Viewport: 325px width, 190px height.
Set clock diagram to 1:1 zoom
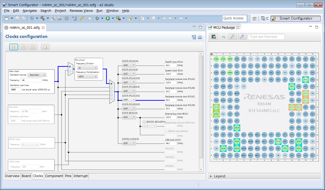click(x=14, y=47)
